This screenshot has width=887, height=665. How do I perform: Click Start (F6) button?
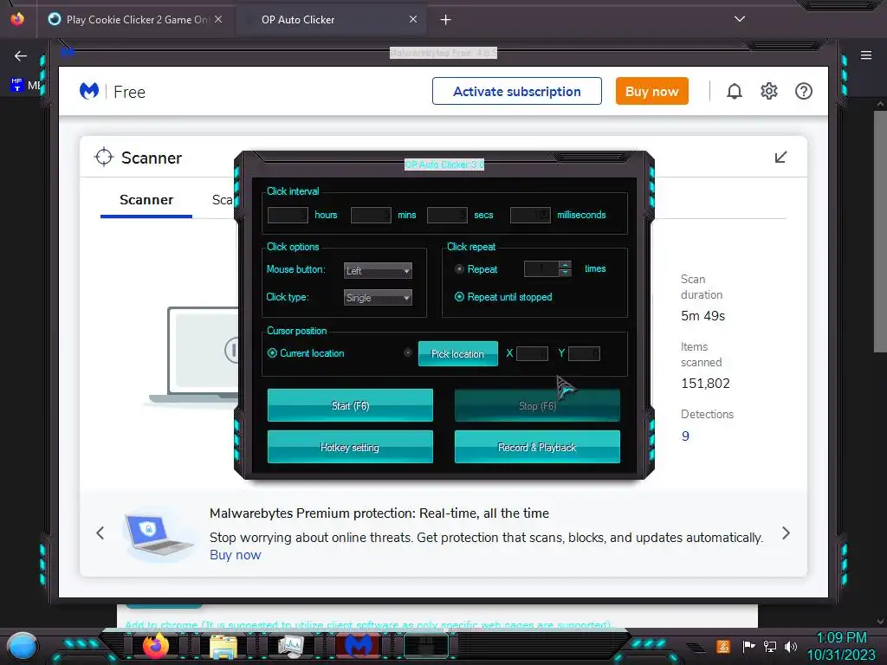(350, 405)
